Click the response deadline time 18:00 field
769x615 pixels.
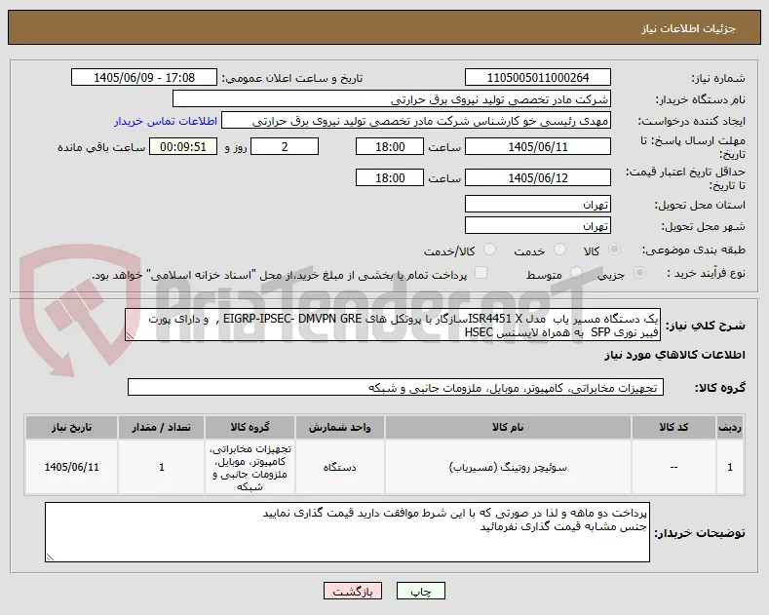click(390, 146)
